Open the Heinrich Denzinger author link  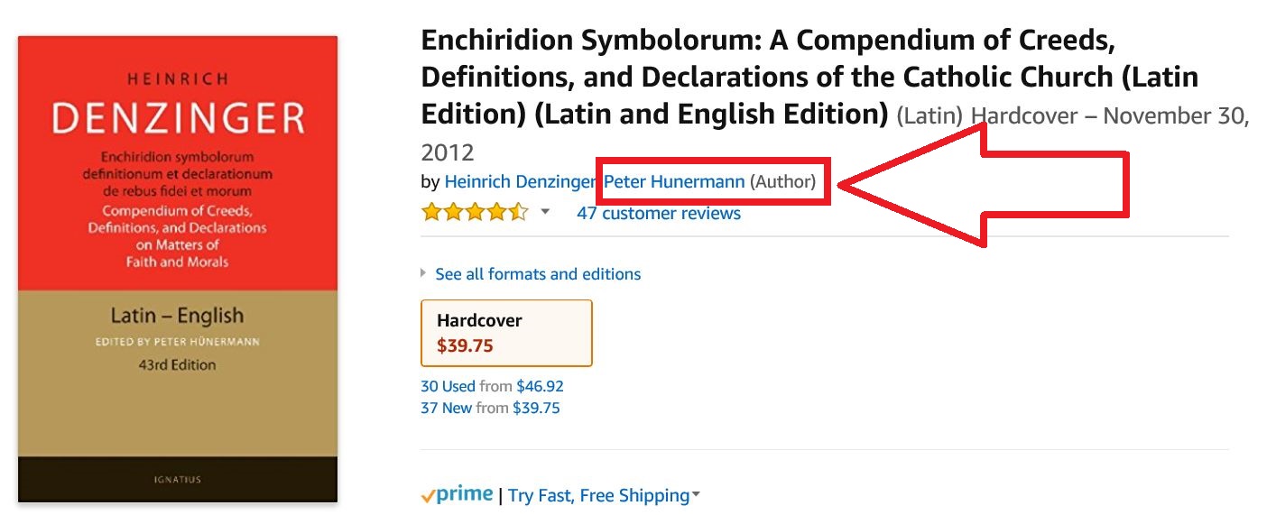click(519, 182)
